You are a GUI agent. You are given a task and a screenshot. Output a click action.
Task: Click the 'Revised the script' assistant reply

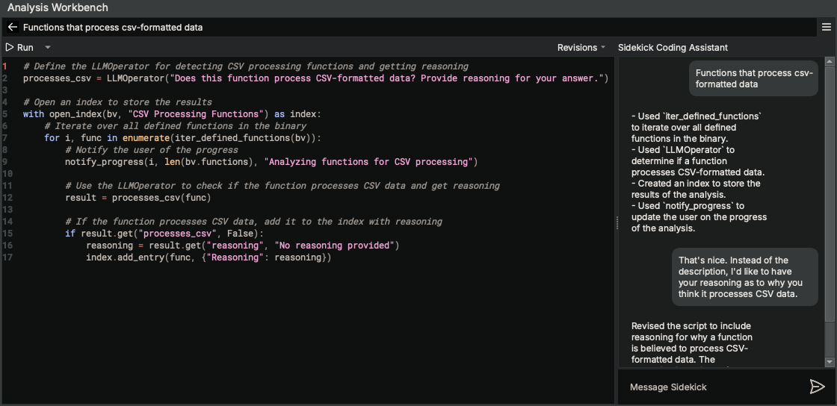pyautogui.click(x=692, y=343)
